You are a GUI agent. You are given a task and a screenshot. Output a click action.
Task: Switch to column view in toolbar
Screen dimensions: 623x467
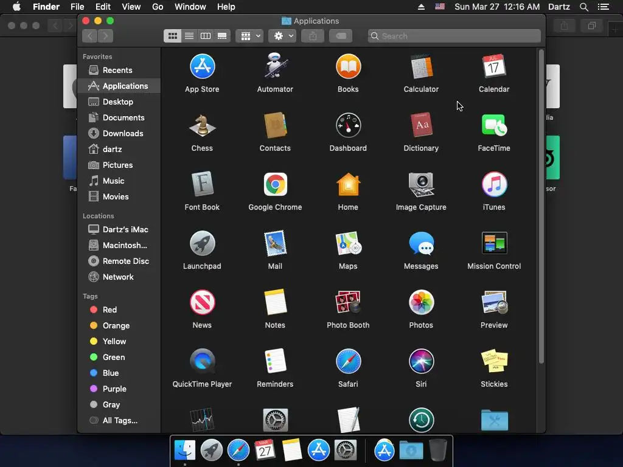[206, 36]
